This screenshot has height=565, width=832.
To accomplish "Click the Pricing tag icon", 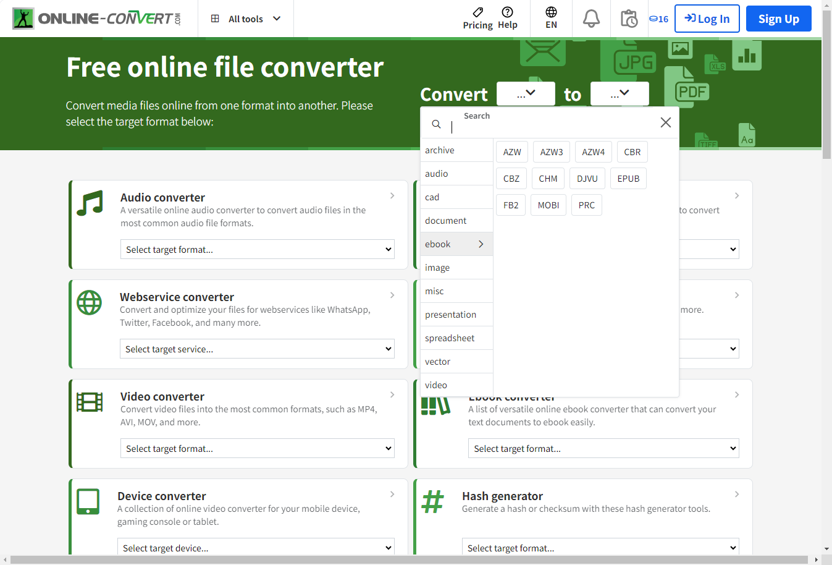I will 477,12.
